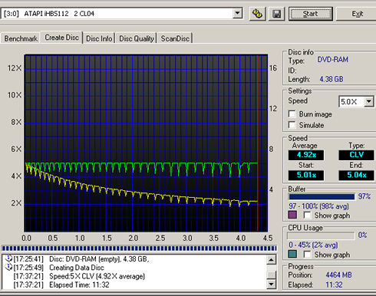
Task: Open the ScanDisc tab
Action: (x=175, y=38)
